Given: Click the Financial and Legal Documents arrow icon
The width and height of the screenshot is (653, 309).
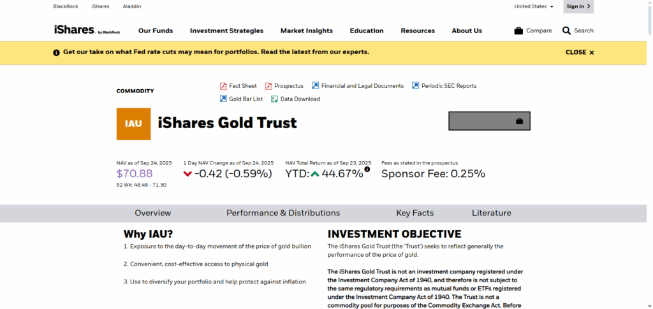Looking at the screenshot, I should pyautogui.click(x=315, y=85).
